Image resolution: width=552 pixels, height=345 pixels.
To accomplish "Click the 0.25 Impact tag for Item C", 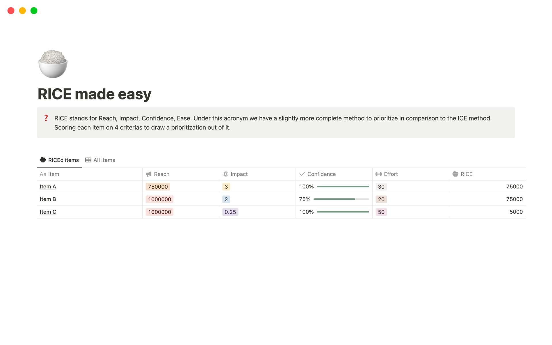I will click(x=230, y=212).
